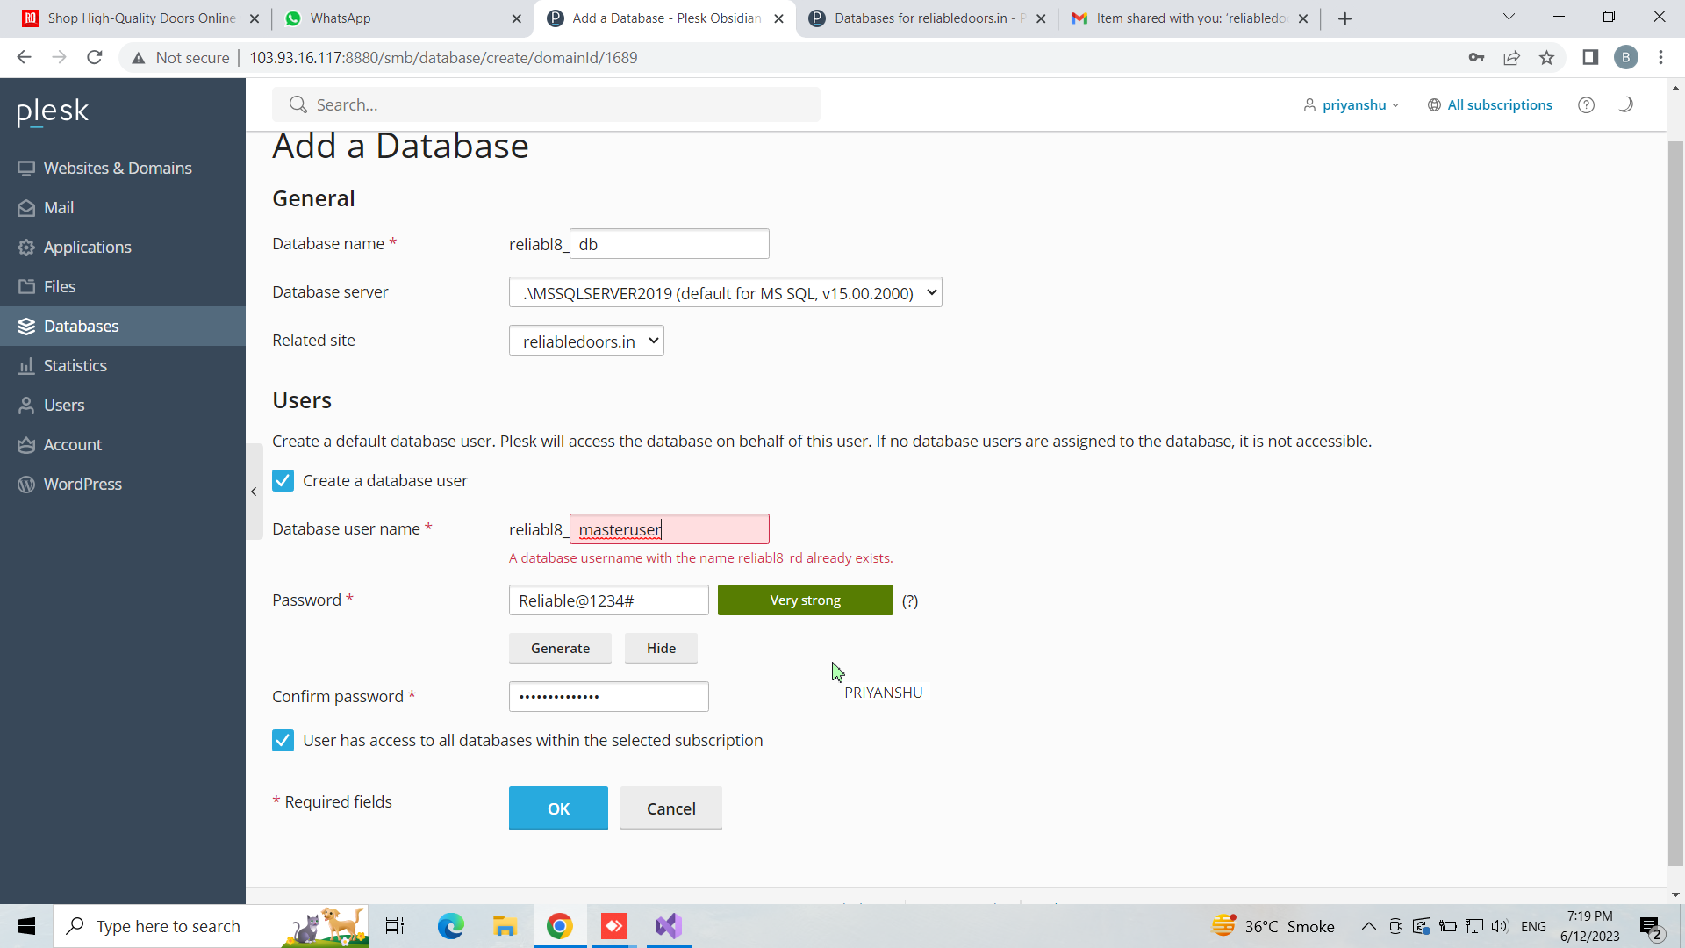Click the password help (?) hint
This screenshot has height=948, width=1685.
910,601
